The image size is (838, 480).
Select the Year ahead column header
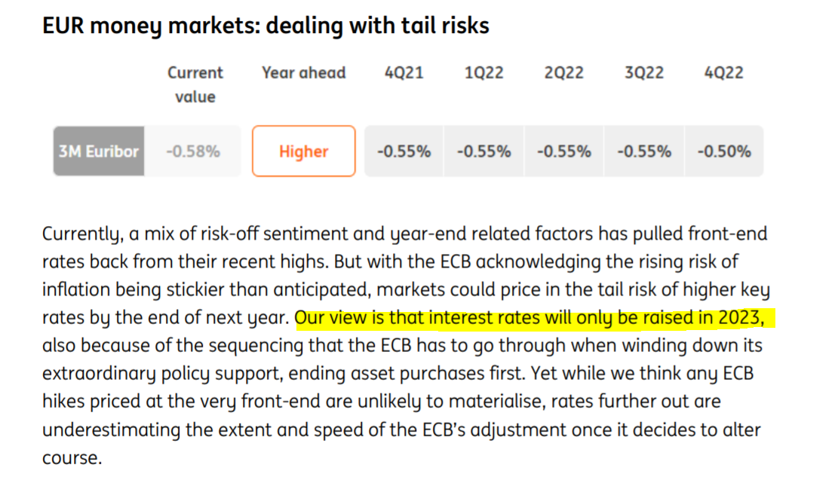(x=303, y=73)
